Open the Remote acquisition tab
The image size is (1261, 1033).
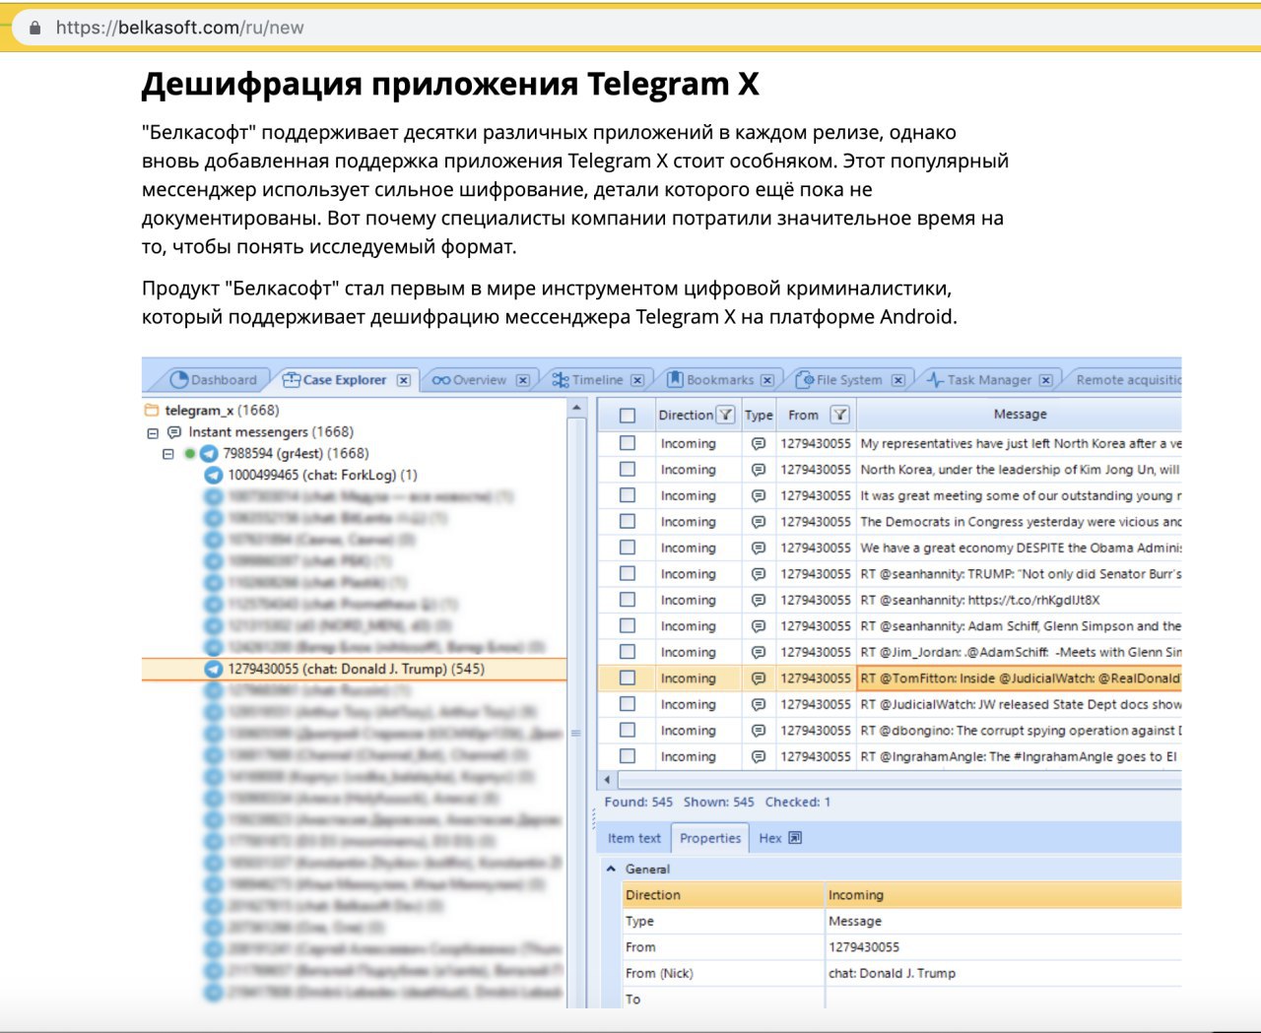point(1128,380)
